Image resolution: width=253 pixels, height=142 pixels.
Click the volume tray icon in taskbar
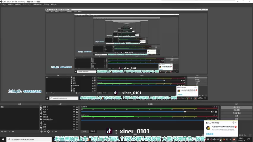[x=218, y=139]
